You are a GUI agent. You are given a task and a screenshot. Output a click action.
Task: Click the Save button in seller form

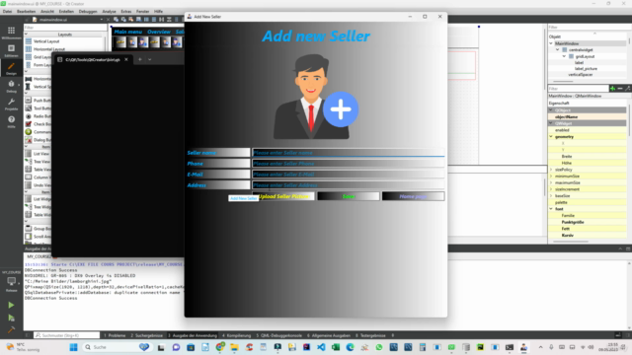pyautogui.click(x=349, y=196)
